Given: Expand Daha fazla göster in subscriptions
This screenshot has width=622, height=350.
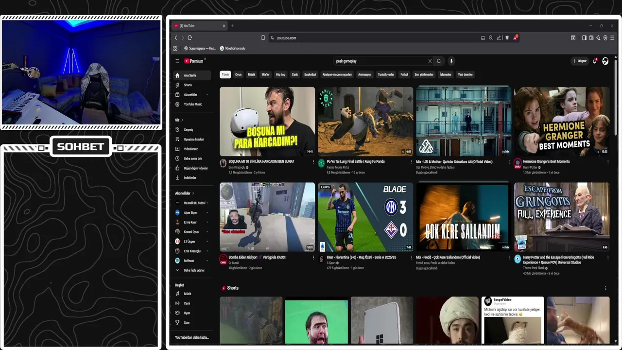Looking at the screenshot, I should click(192, 270).
